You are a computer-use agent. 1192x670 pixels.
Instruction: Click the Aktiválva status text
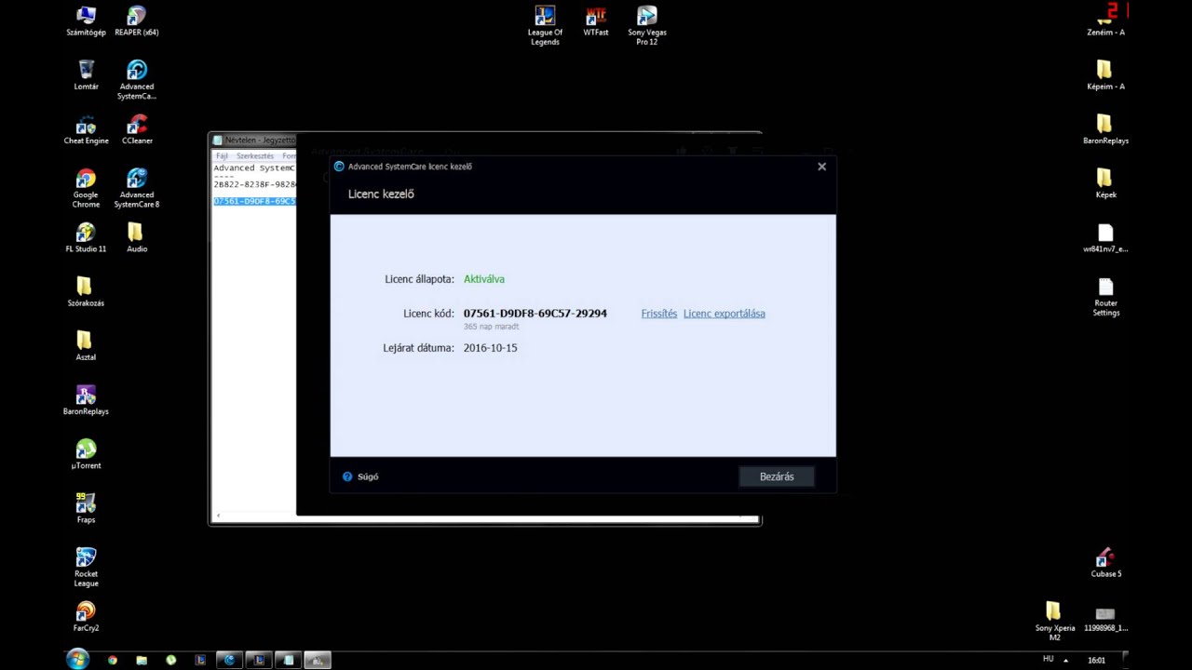(x=484, y=279)
